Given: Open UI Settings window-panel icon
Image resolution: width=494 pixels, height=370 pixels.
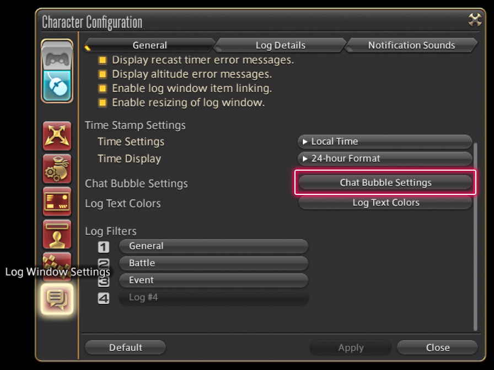Looking at the screenshot, I should tap(57, 202).
